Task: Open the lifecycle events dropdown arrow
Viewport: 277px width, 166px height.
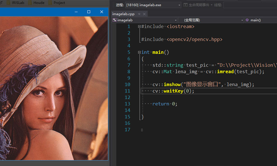Action: tap(212, 5)
